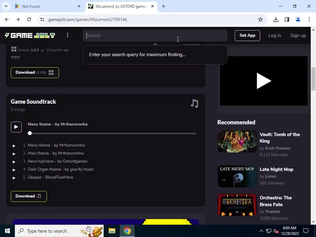
Task: Bookmark this page with star icon
Action: (260, 19)
